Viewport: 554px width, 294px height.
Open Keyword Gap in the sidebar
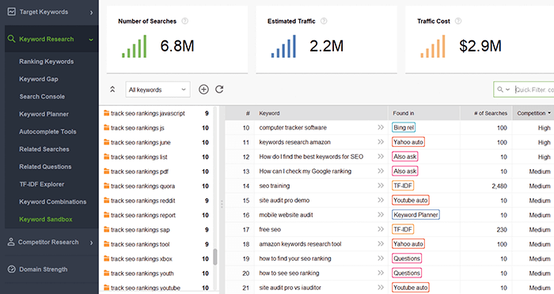(39, 79)
